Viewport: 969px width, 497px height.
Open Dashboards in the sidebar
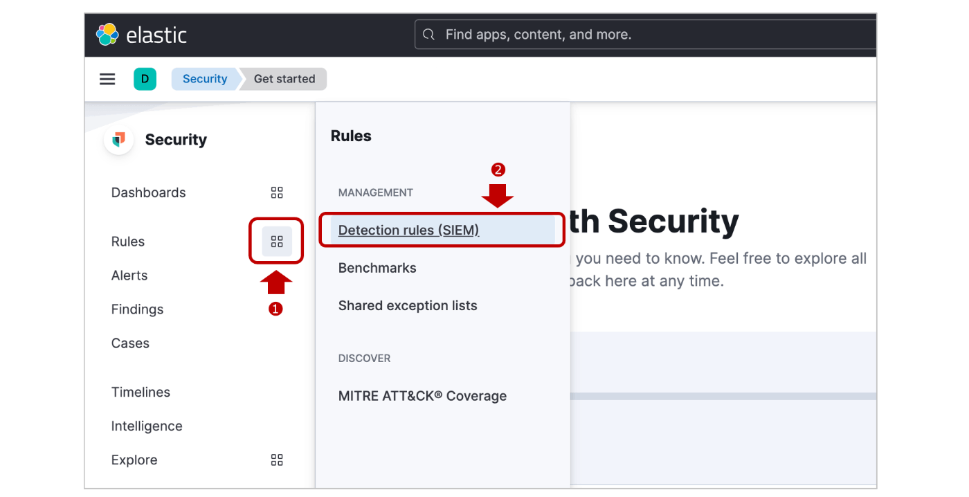pos(149,192)
